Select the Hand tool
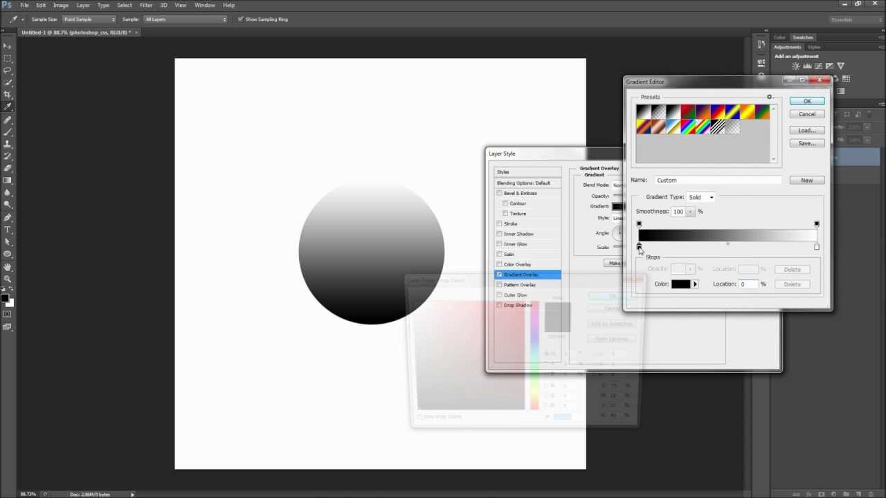The height and width of the screenshot is (498, 886). point(8,267)
